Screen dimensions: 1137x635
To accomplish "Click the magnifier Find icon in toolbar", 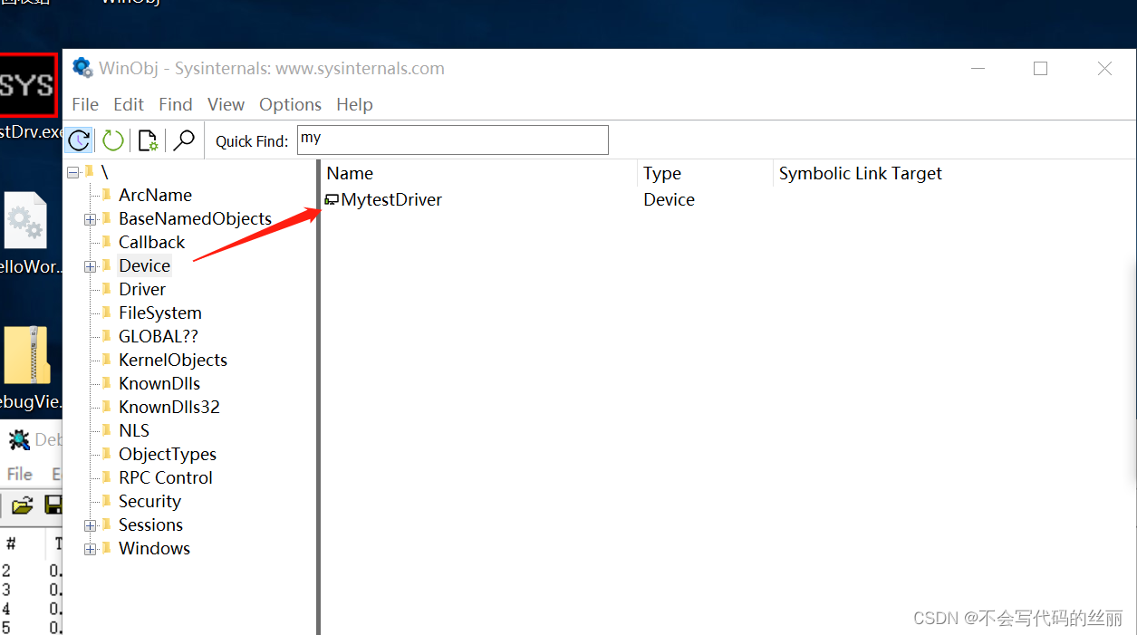I will (184, 140).
